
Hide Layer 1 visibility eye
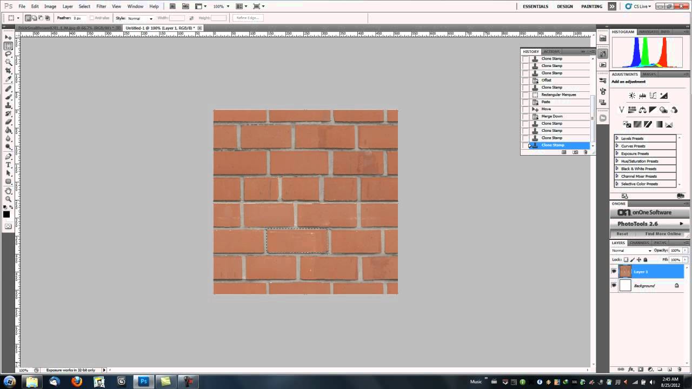(x=614, y=271)
